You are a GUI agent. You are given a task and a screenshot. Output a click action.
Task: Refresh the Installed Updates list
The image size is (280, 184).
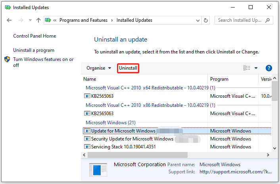tap(206, 20)
